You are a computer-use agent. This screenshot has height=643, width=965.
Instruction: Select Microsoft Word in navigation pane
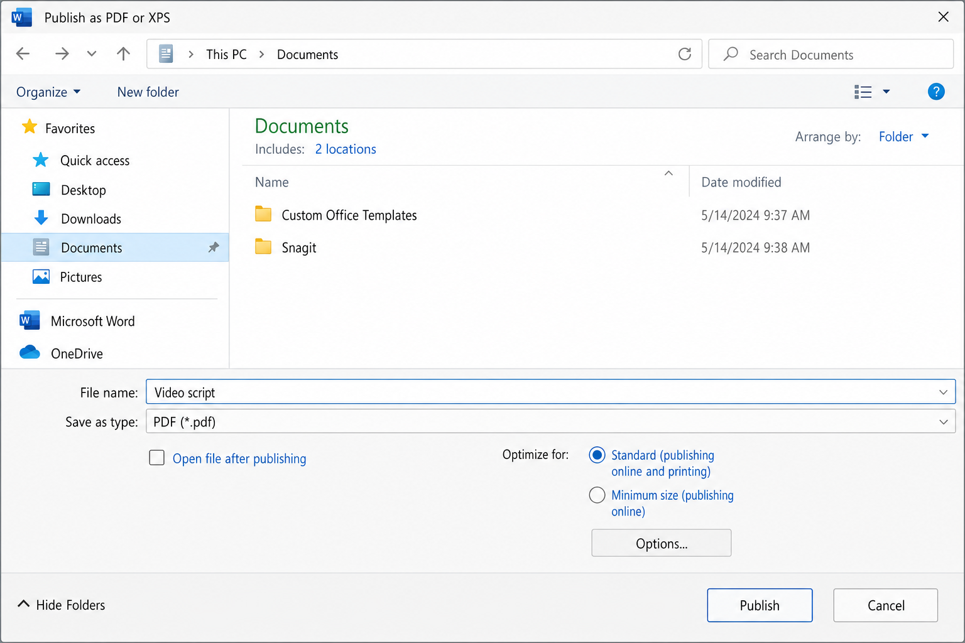[93, 321]
